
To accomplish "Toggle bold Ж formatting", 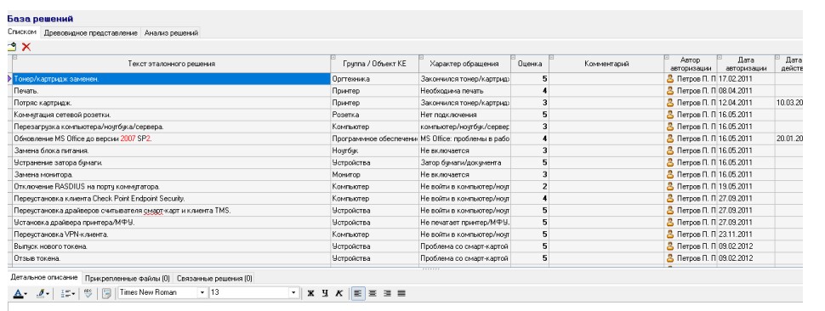I will click(x=310, y=293).
